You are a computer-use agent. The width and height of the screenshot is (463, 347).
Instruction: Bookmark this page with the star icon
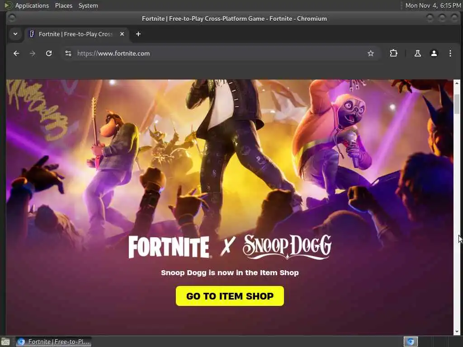click(371, 53)
